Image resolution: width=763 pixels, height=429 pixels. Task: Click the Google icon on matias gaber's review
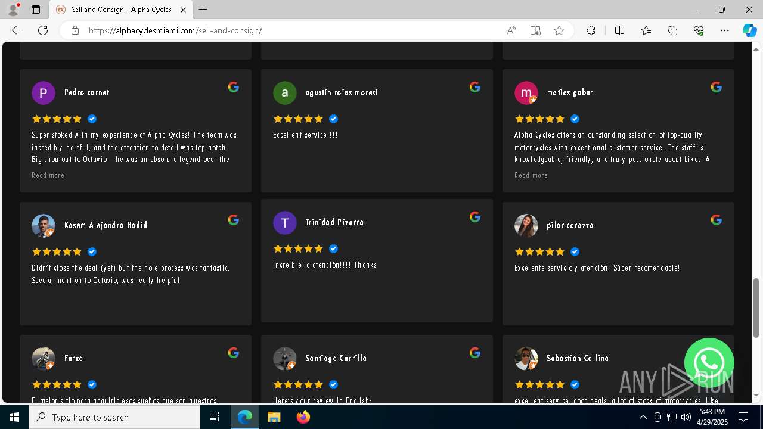[717, 87]
